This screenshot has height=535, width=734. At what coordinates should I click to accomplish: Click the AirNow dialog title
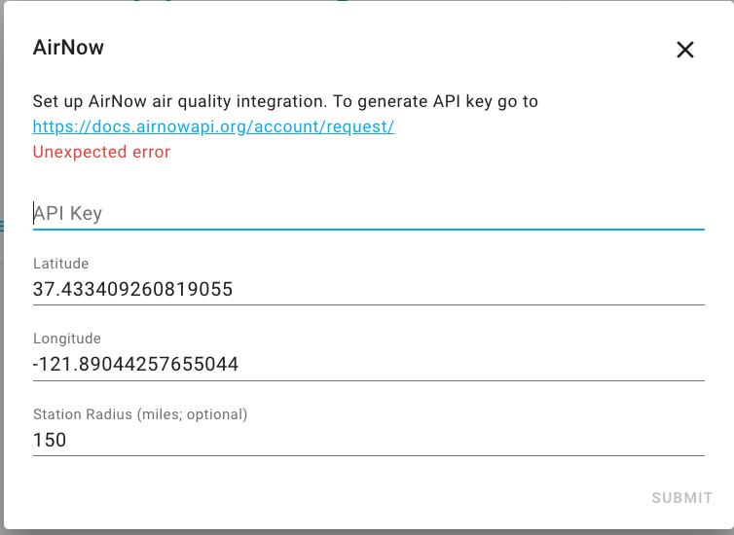pos(68,48)
